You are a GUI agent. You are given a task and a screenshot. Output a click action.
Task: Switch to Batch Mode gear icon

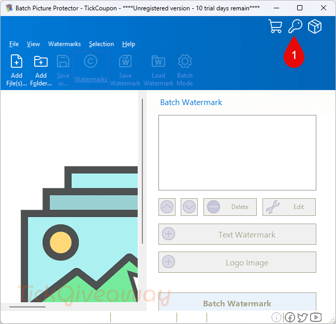click(x=185, y=70)
